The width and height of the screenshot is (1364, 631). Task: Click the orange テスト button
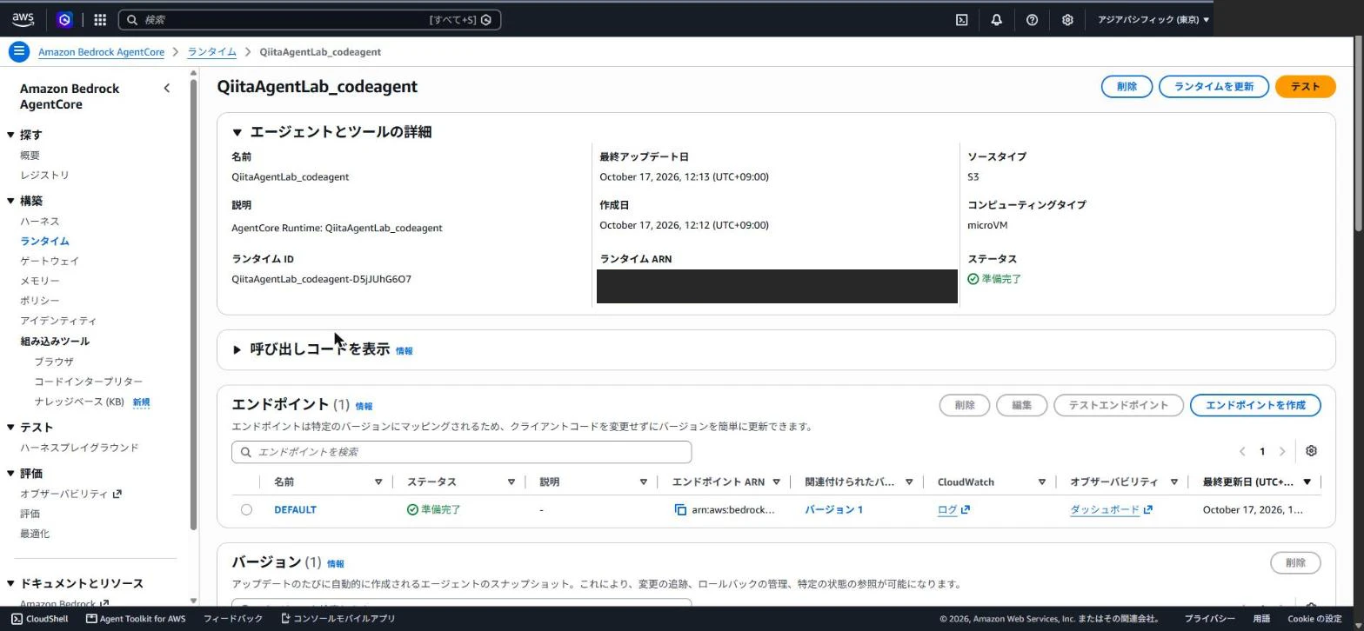coord(1305,86)
